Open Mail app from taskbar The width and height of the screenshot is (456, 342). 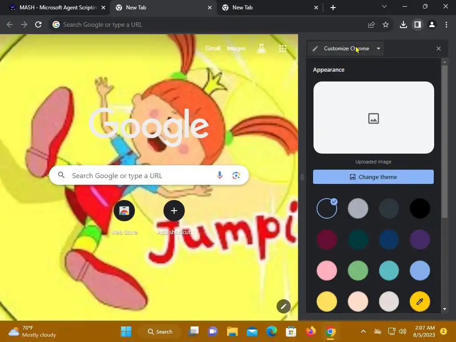(252, 331)
